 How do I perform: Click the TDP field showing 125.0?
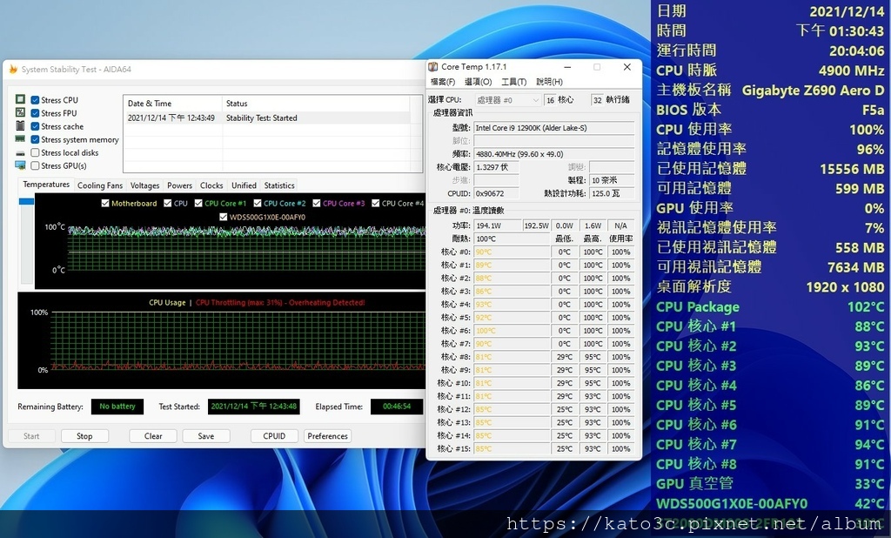pyautogui.click(x=612, y=193)
